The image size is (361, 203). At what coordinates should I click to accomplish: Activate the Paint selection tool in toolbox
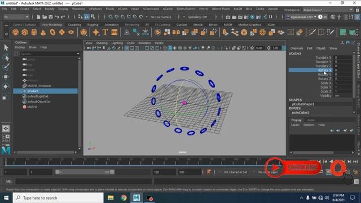click(6, 67)
